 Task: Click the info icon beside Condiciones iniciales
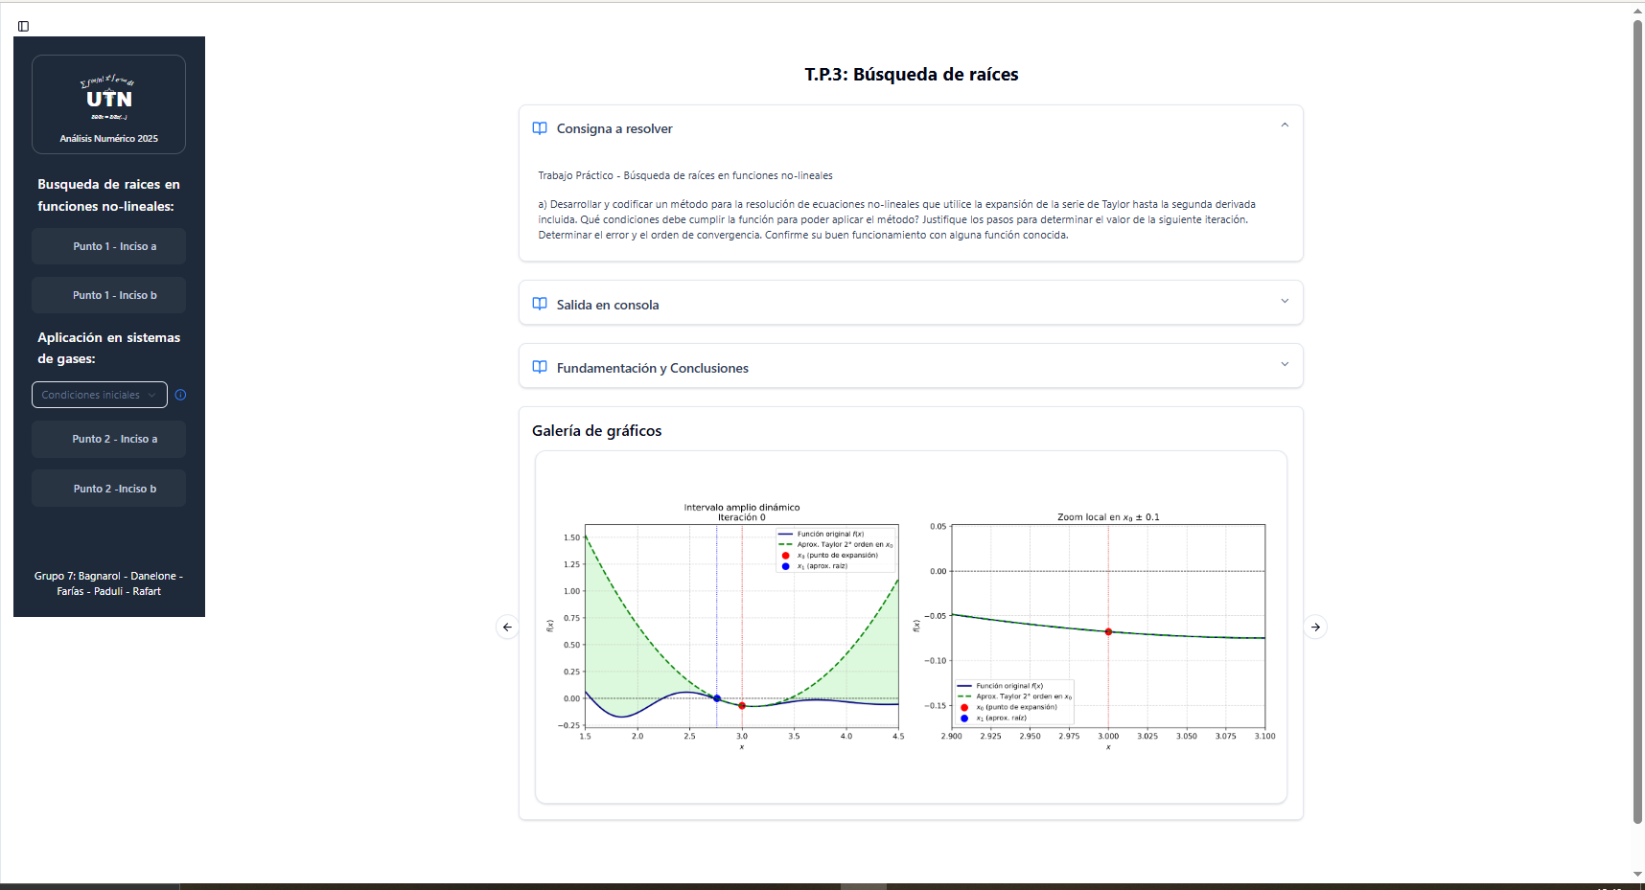[180, 395]
